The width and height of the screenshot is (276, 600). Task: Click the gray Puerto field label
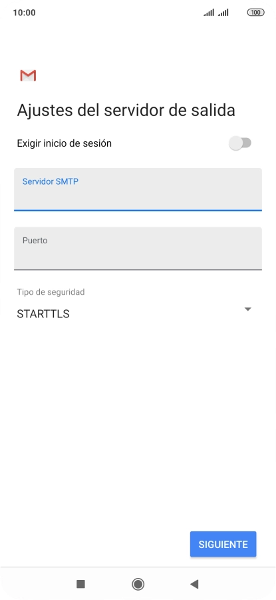35,241
